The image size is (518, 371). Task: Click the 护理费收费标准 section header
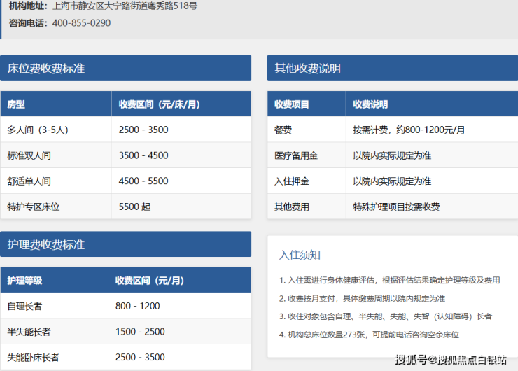(x=125, y=244)
